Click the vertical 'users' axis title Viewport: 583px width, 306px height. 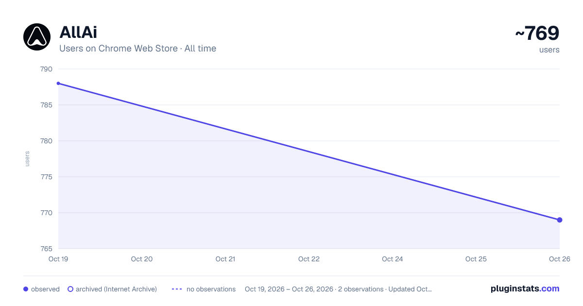coord(27,159)
